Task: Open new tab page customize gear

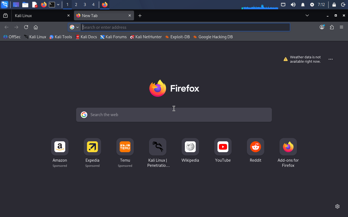Action: point(337,206)
